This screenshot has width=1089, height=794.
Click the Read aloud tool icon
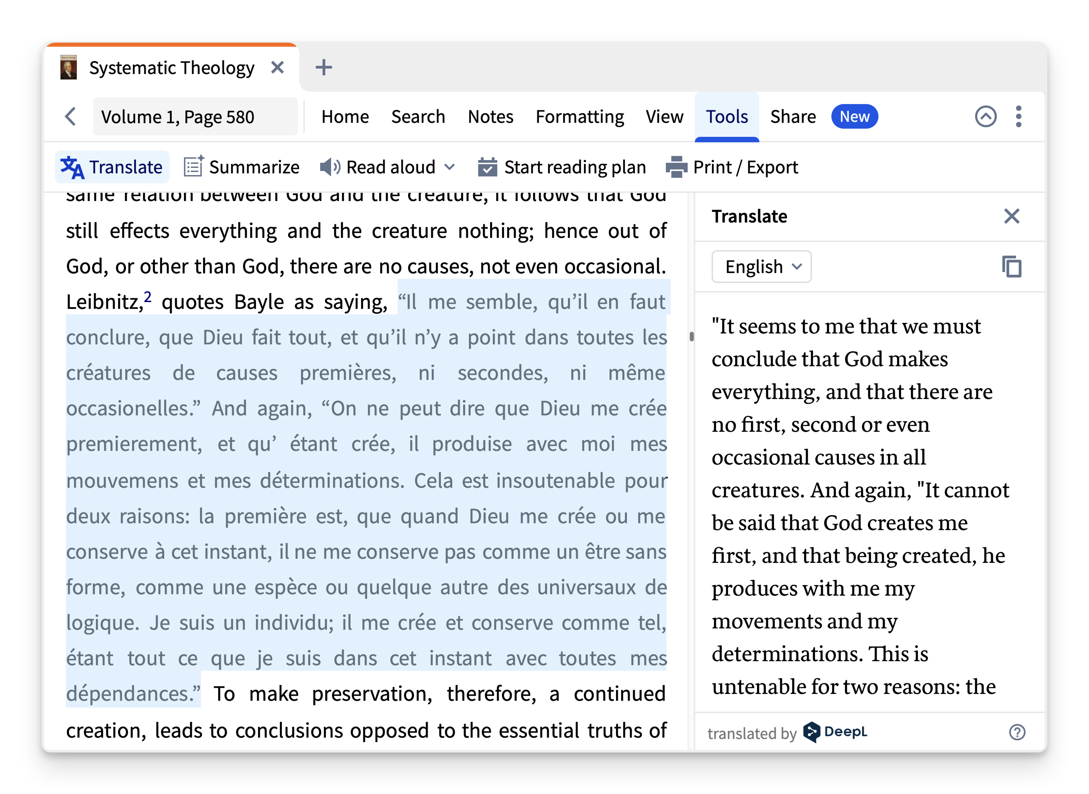point(331,167)
